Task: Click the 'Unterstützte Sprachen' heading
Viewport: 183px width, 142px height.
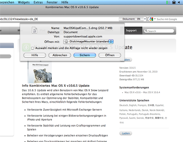Action: 134,100
